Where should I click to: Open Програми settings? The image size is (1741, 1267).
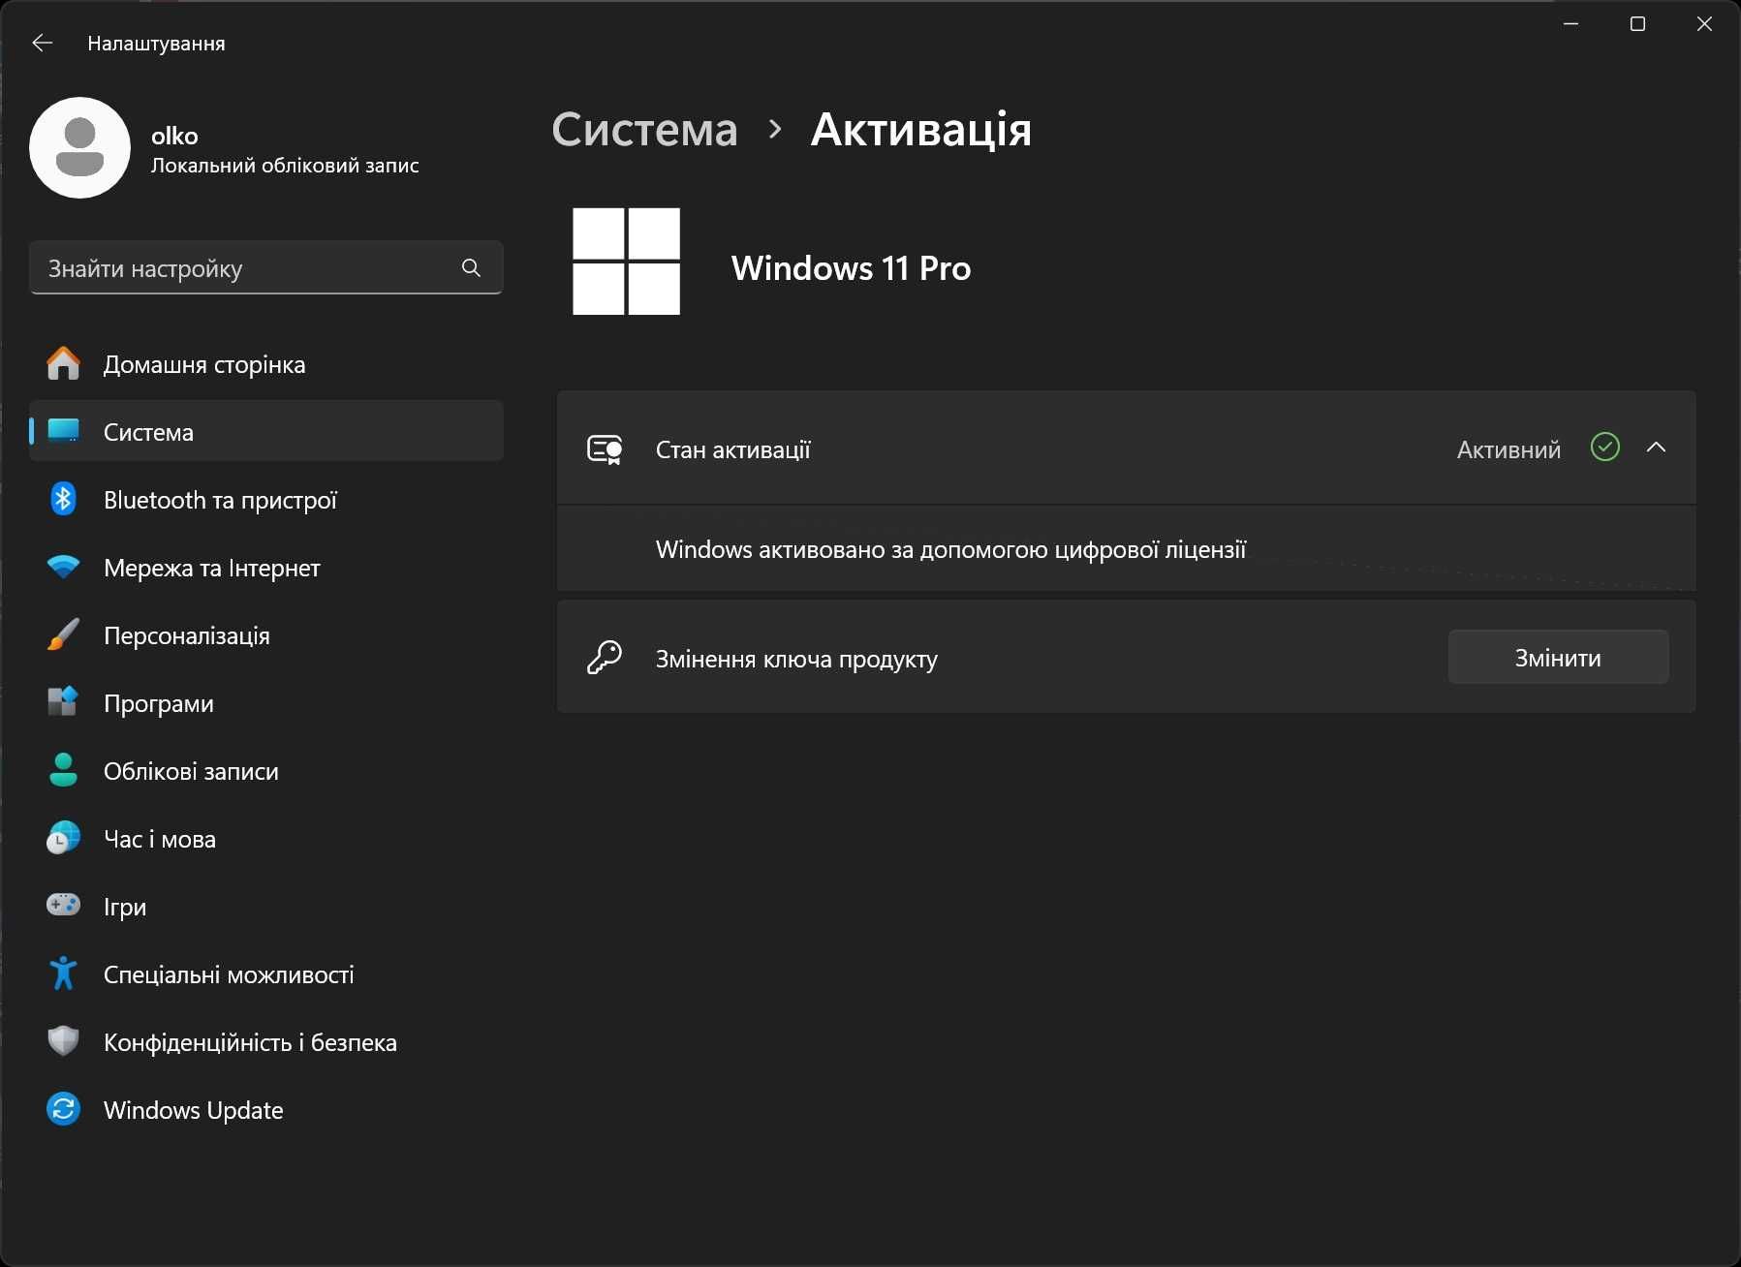tap(266, 703)
